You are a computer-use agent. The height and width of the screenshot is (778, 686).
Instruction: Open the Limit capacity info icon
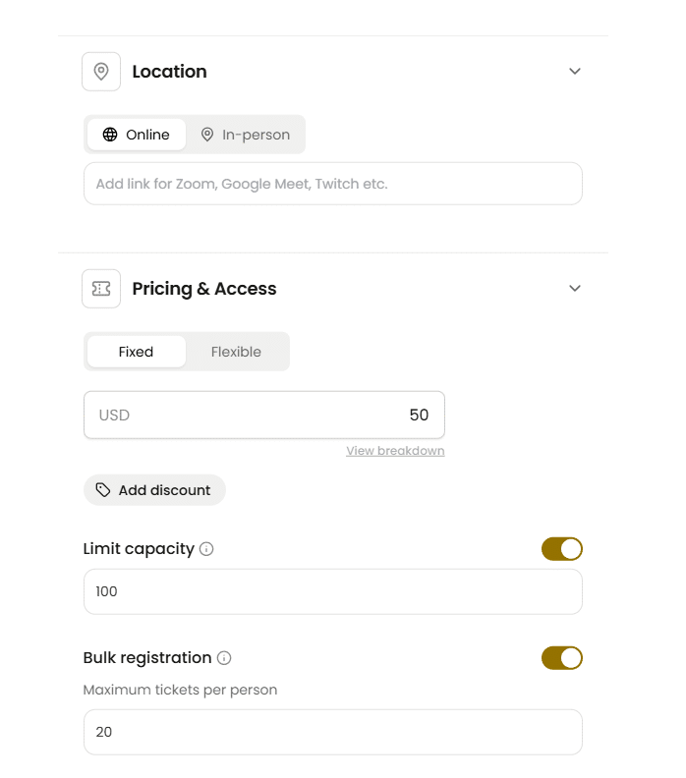click(206, 549)
